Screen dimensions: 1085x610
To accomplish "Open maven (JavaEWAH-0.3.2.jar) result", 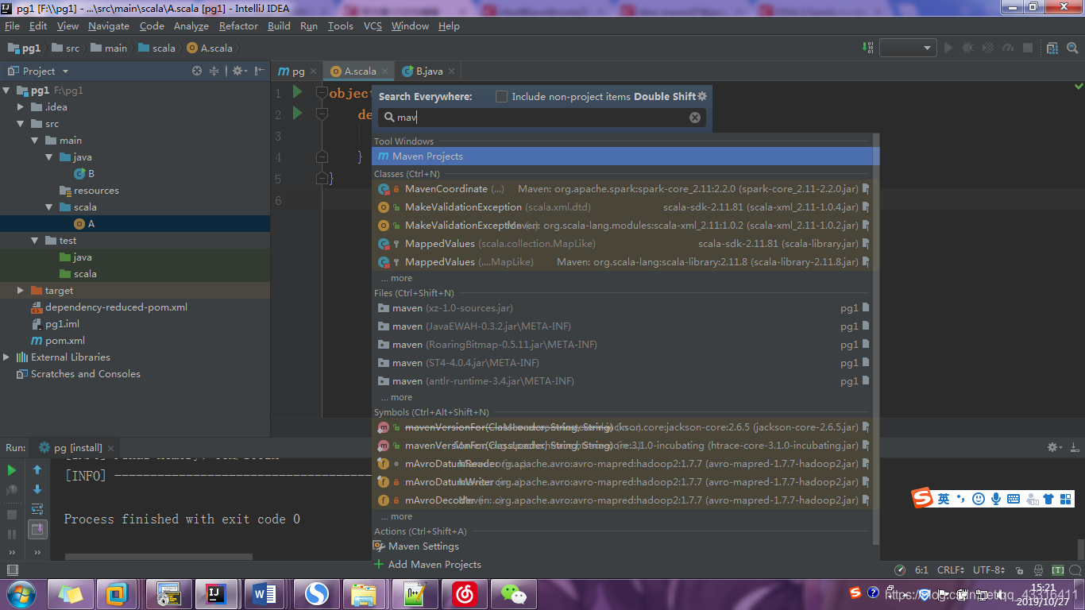I will [623, 326].
